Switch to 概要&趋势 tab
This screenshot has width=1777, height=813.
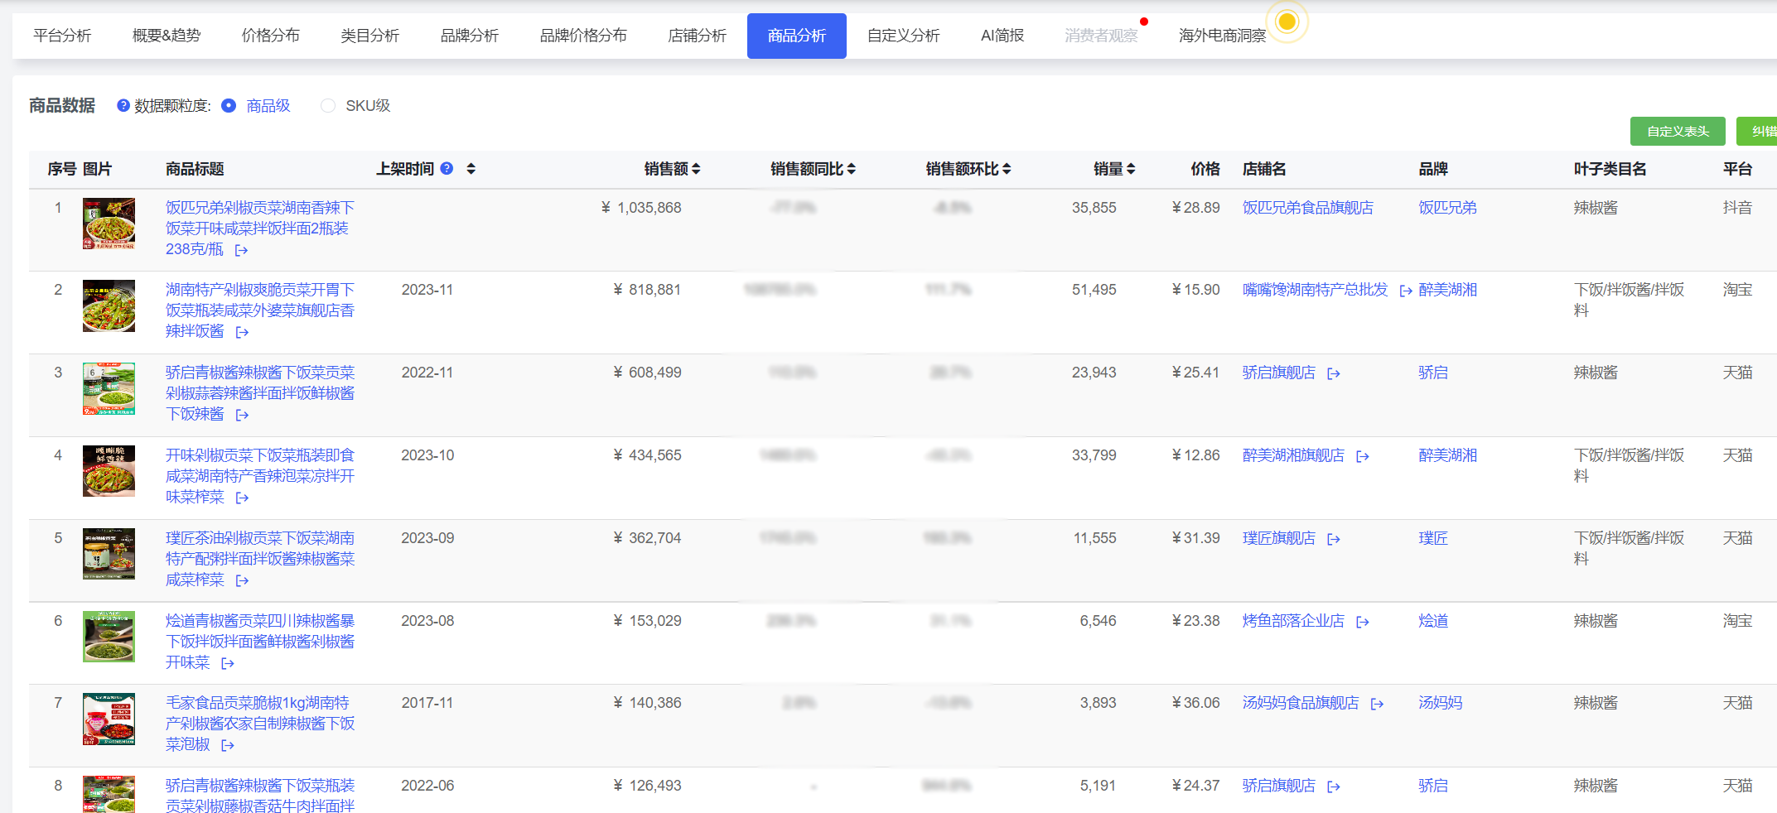(167, 36)
